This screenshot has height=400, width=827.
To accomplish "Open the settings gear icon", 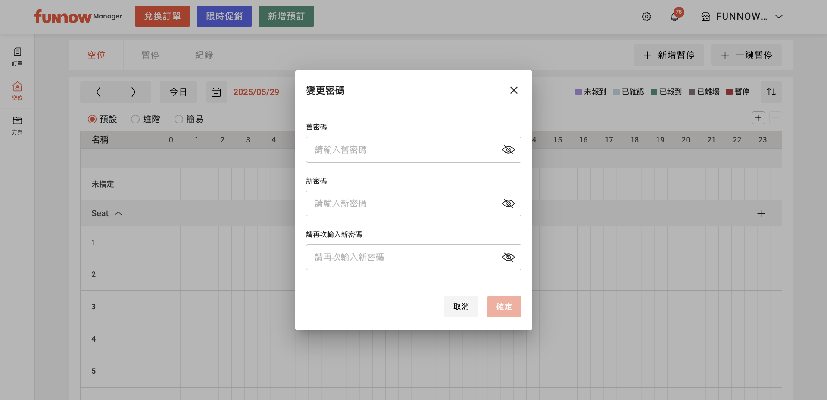I will coord(646,17).
